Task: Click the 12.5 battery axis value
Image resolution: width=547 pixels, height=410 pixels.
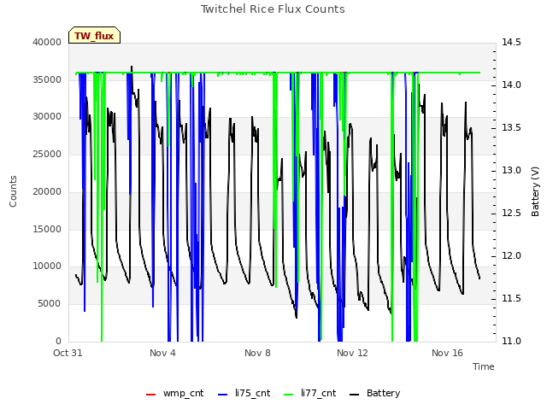Action: coord(511,213)
